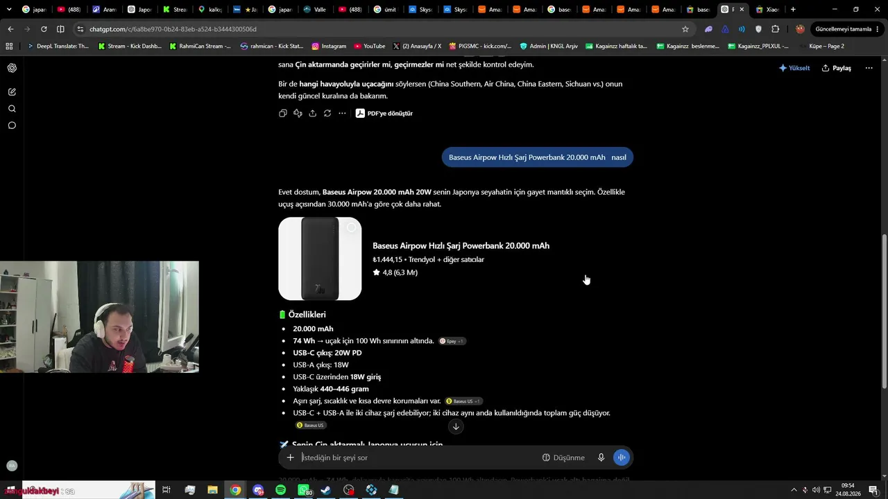The height and width of the screenshot is (499, 888).
Task: Start voice mode with waveform button
Action: (621, 457)
